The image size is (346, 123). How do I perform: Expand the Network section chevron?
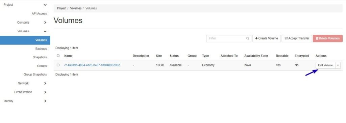coord(45,83)
